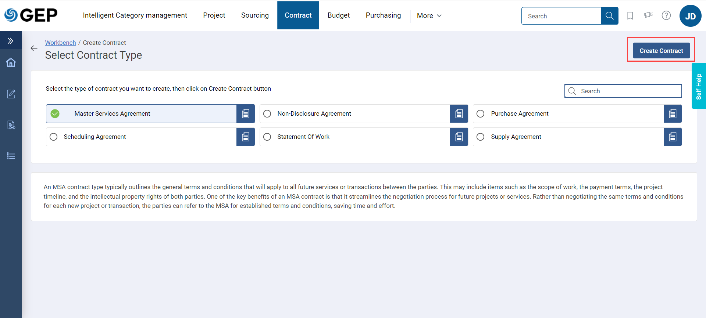Select the Scheduling Agreement radio option

pos(54,137)
